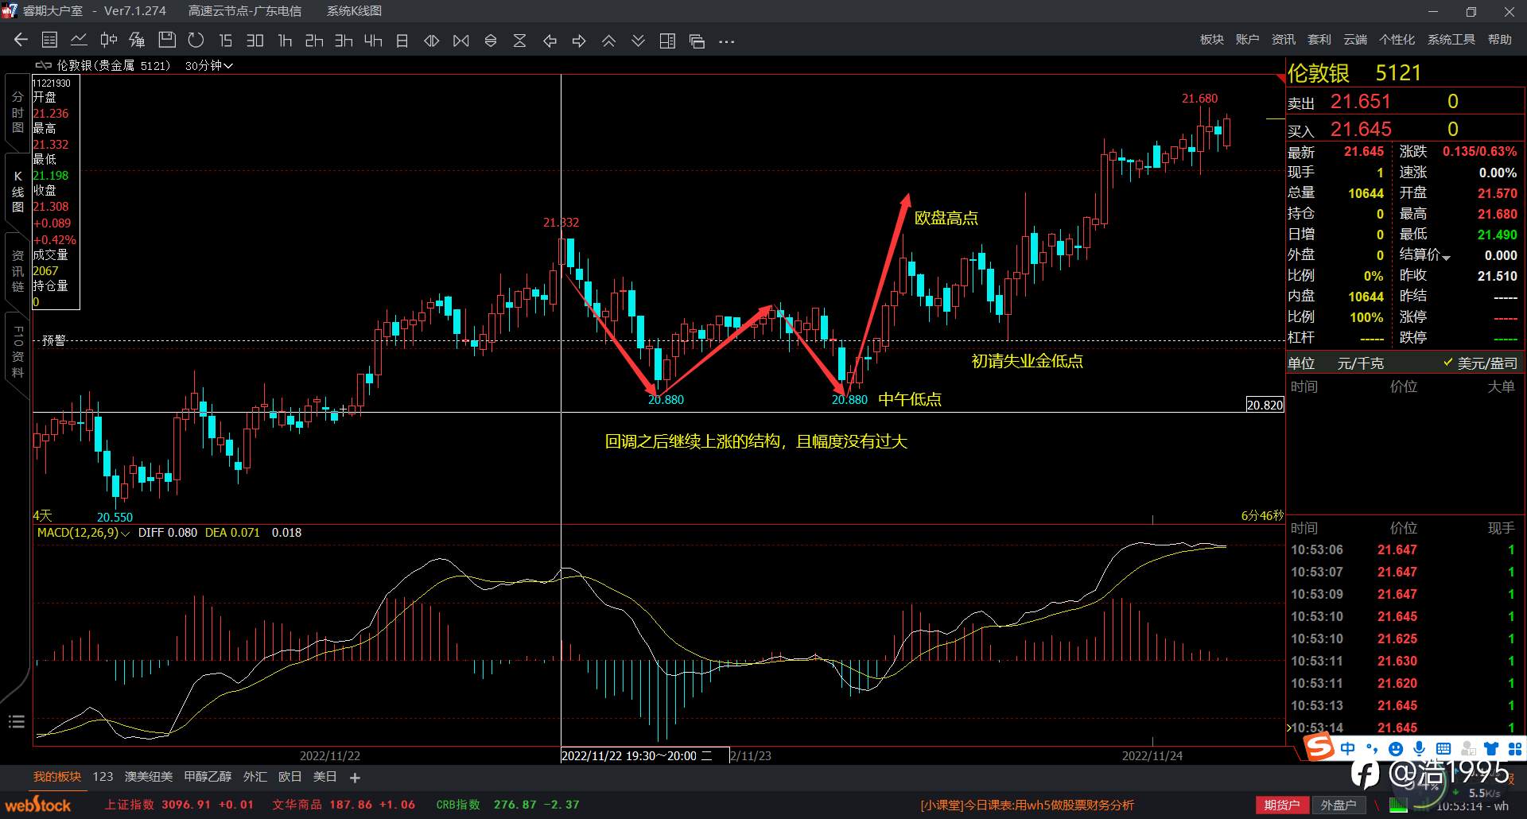
Task: Open the 资讯 menu
Action: [1284, 40]
